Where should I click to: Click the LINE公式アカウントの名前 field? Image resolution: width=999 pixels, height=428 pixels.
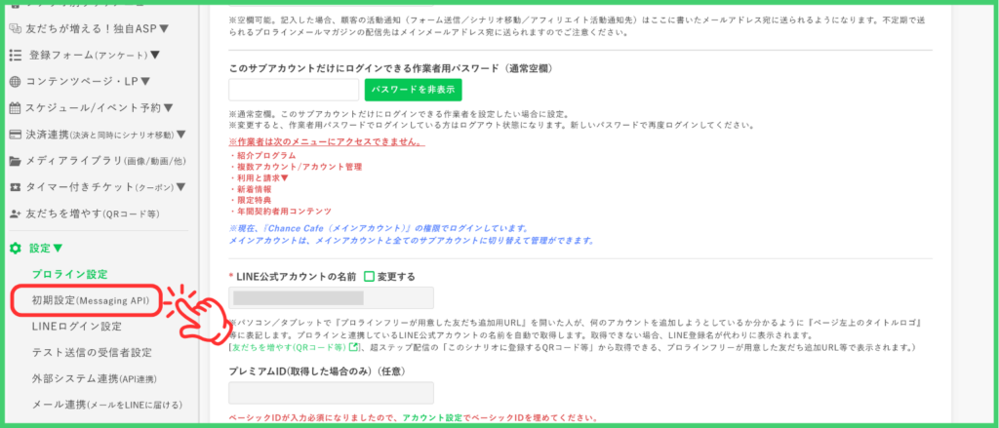[332, 298]
